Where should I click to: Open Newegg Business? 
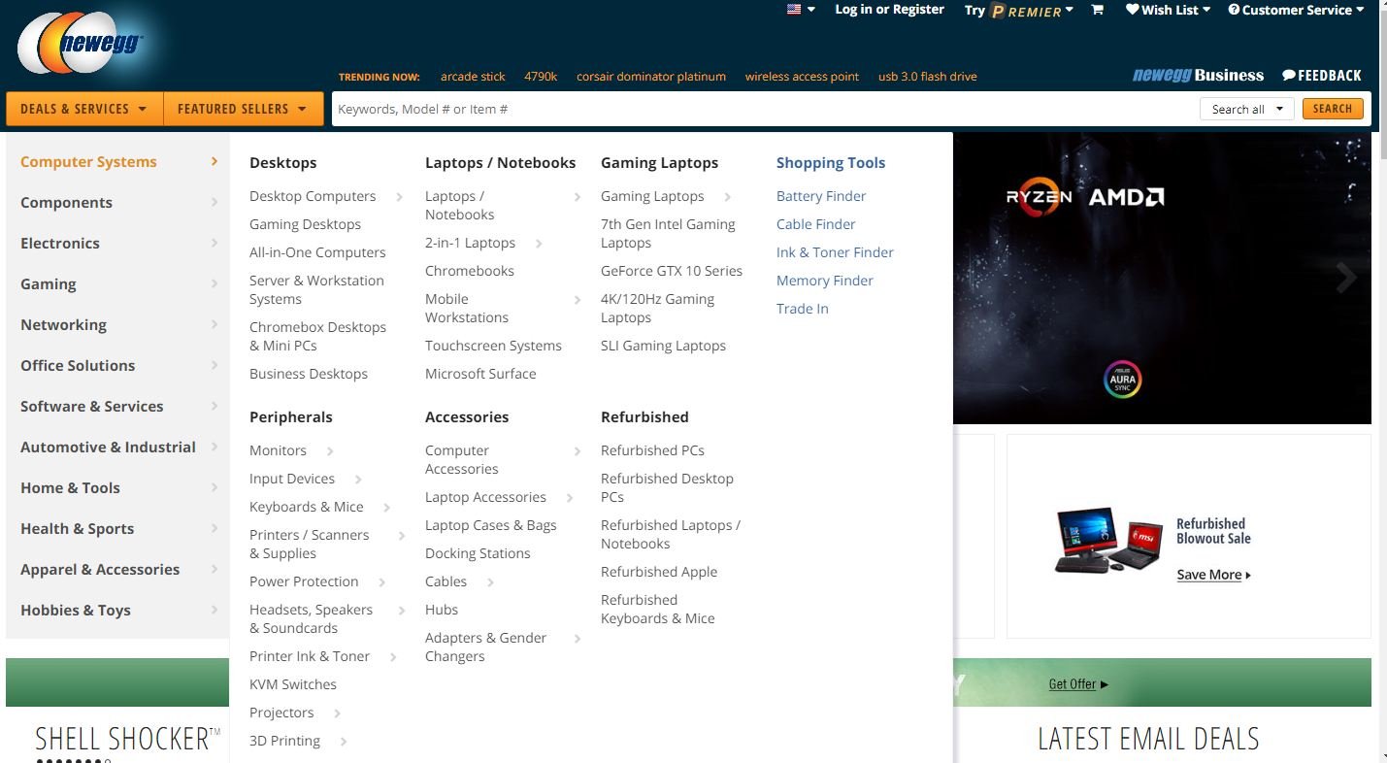coord(1198,76)
